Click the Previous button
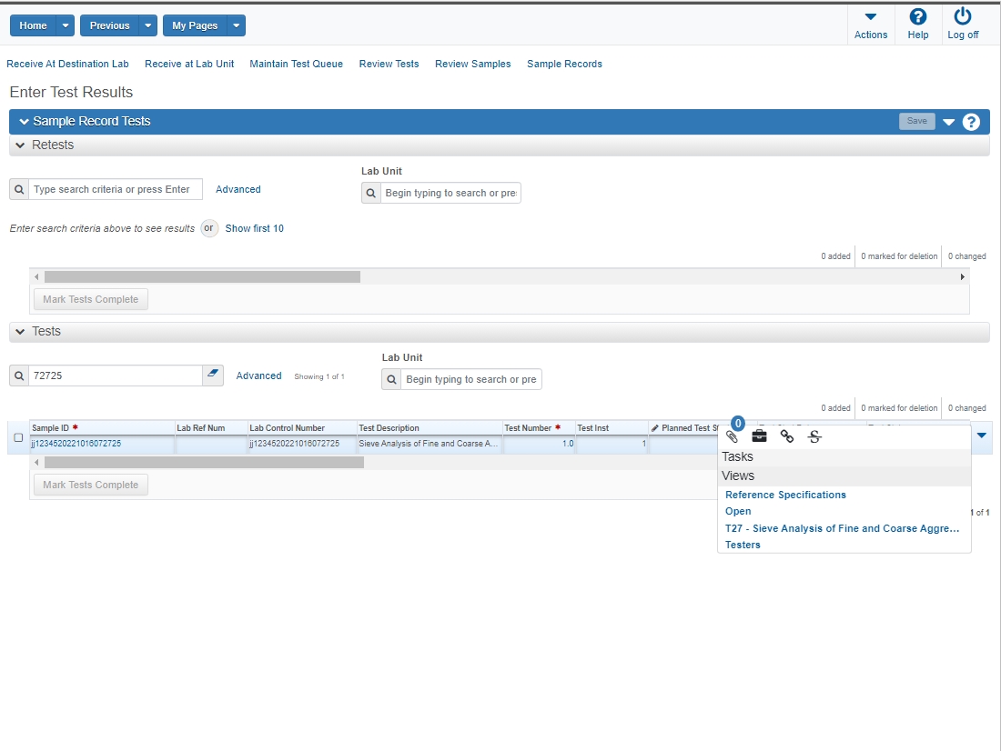Viewport: 1001px width, 751px height. coord(110,25)
